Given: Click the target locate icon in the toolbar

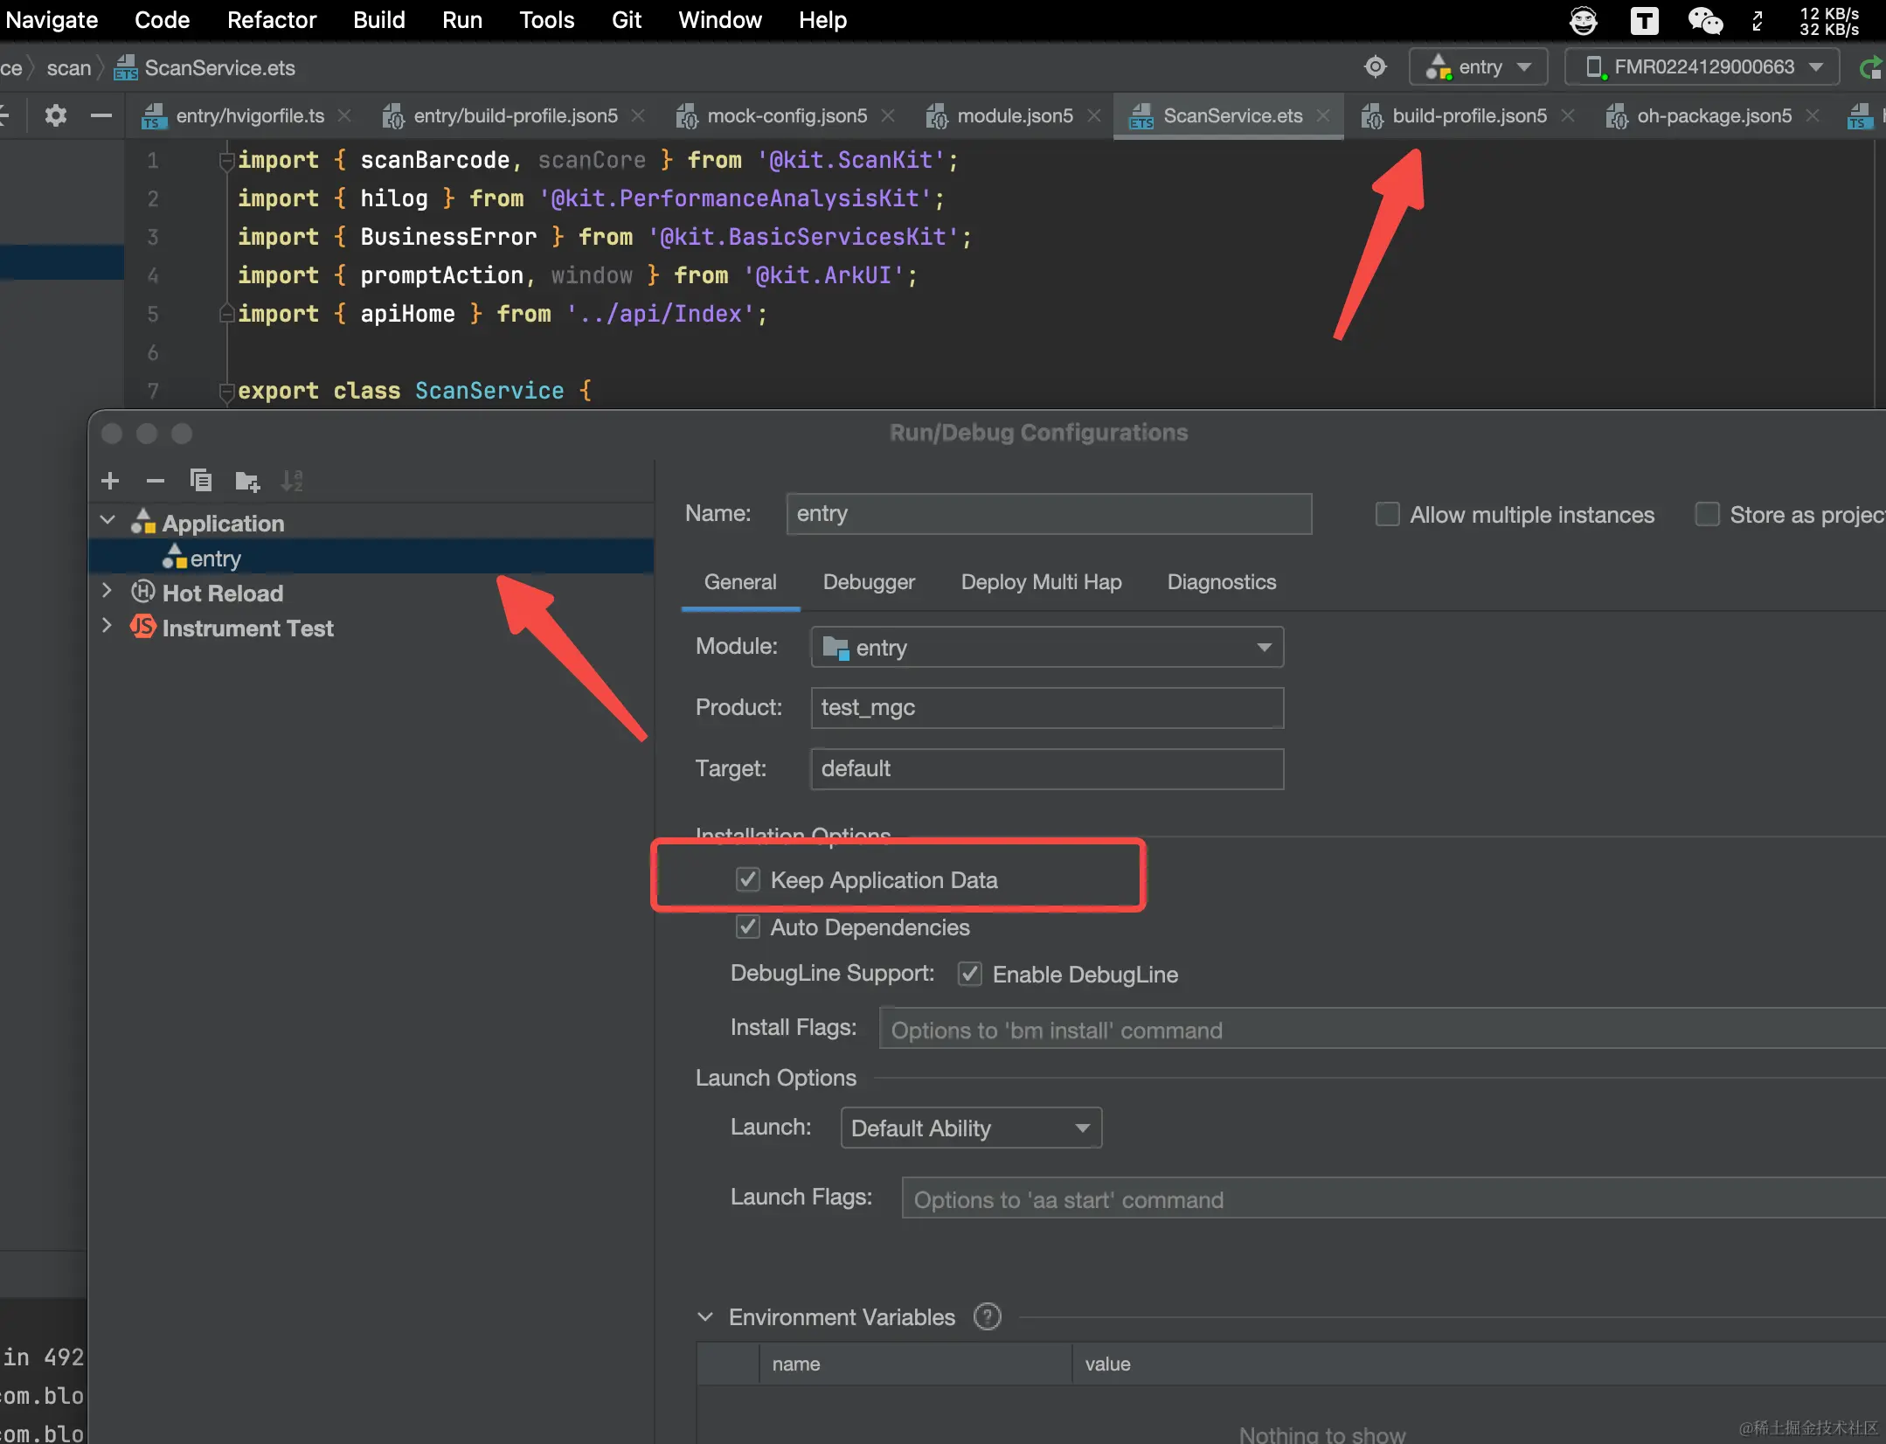Looking at the screenshot, I should 1375,67.
